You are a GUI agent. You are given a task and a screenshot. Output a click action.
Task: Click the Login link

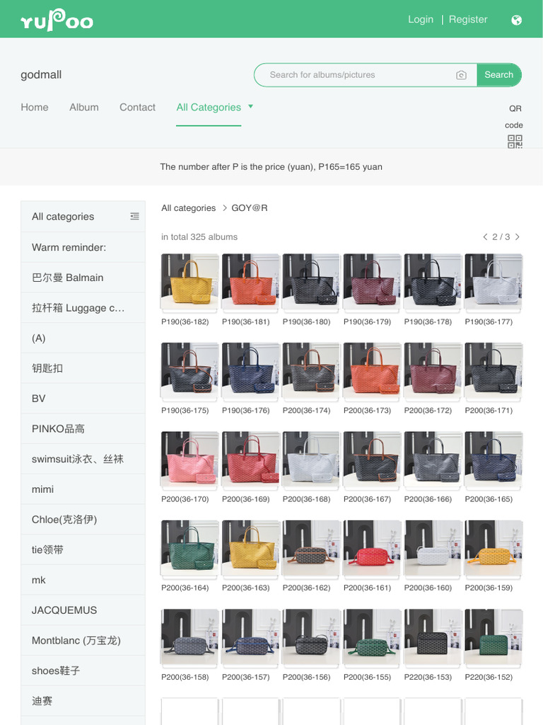[421, 19]
